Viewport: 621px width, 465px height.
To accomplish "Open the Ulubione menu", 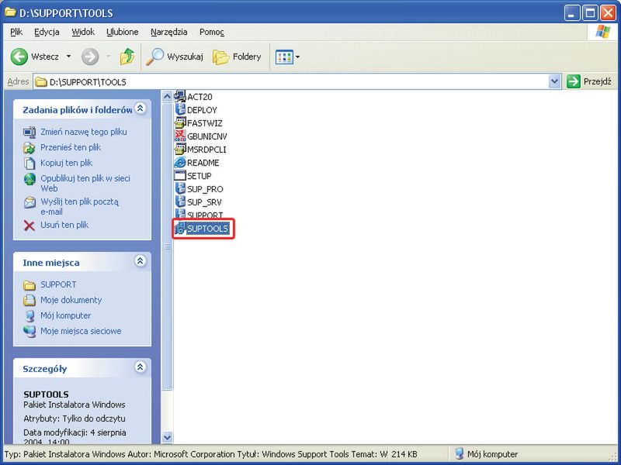I will (x=123, y=32).
